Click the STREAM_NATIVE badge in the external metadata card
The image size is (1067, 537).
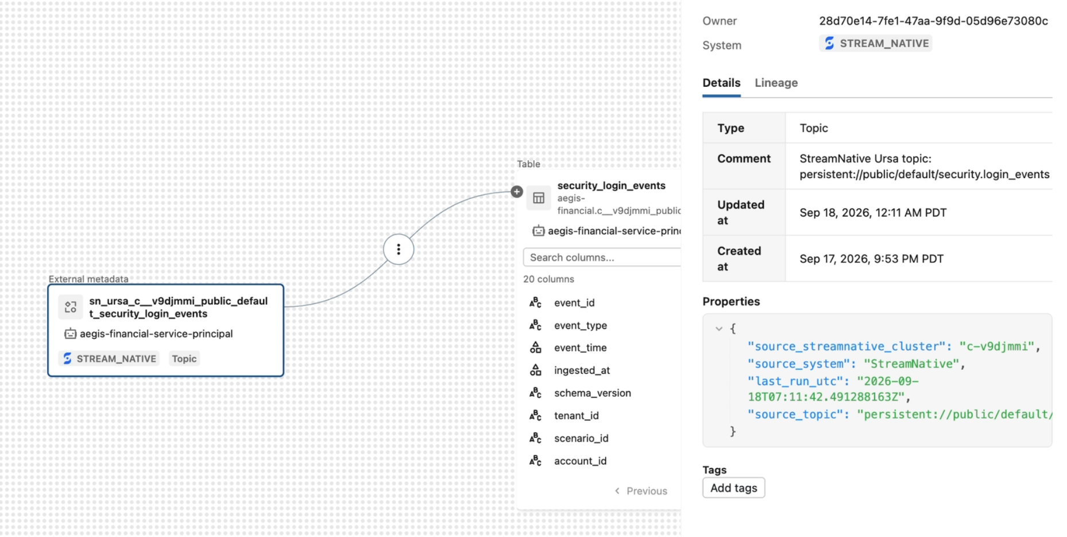pos(110,359)
